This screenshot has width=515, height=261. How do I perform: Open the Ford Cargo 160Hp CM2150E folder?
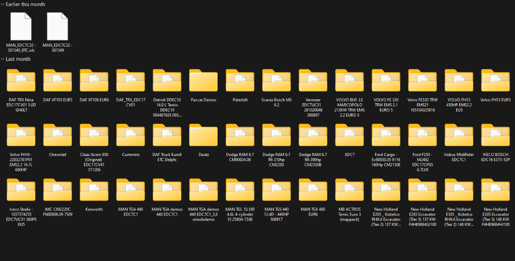click(386, 135)
